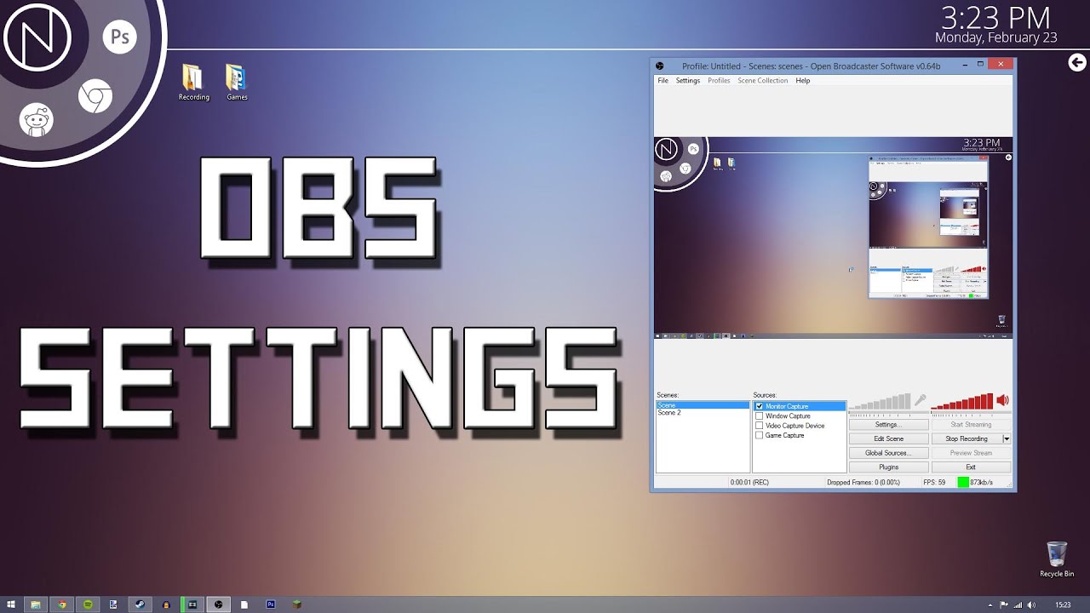Click the Plugins button

pyautogui.click(x=888, y=467)
